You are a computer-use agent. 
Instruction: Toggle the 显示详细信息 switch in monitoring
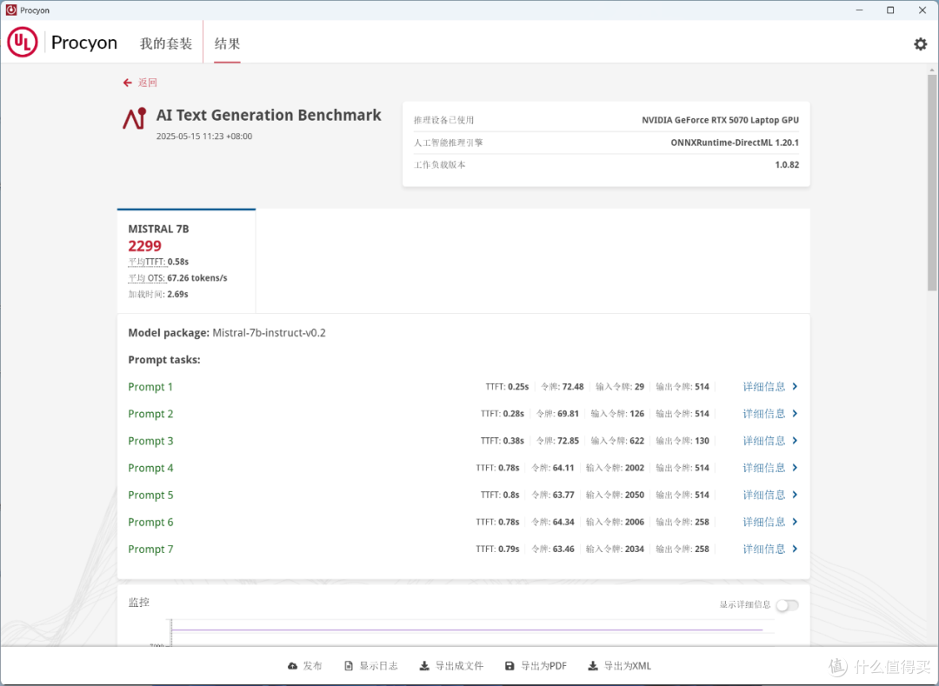[x=787, y=605]
